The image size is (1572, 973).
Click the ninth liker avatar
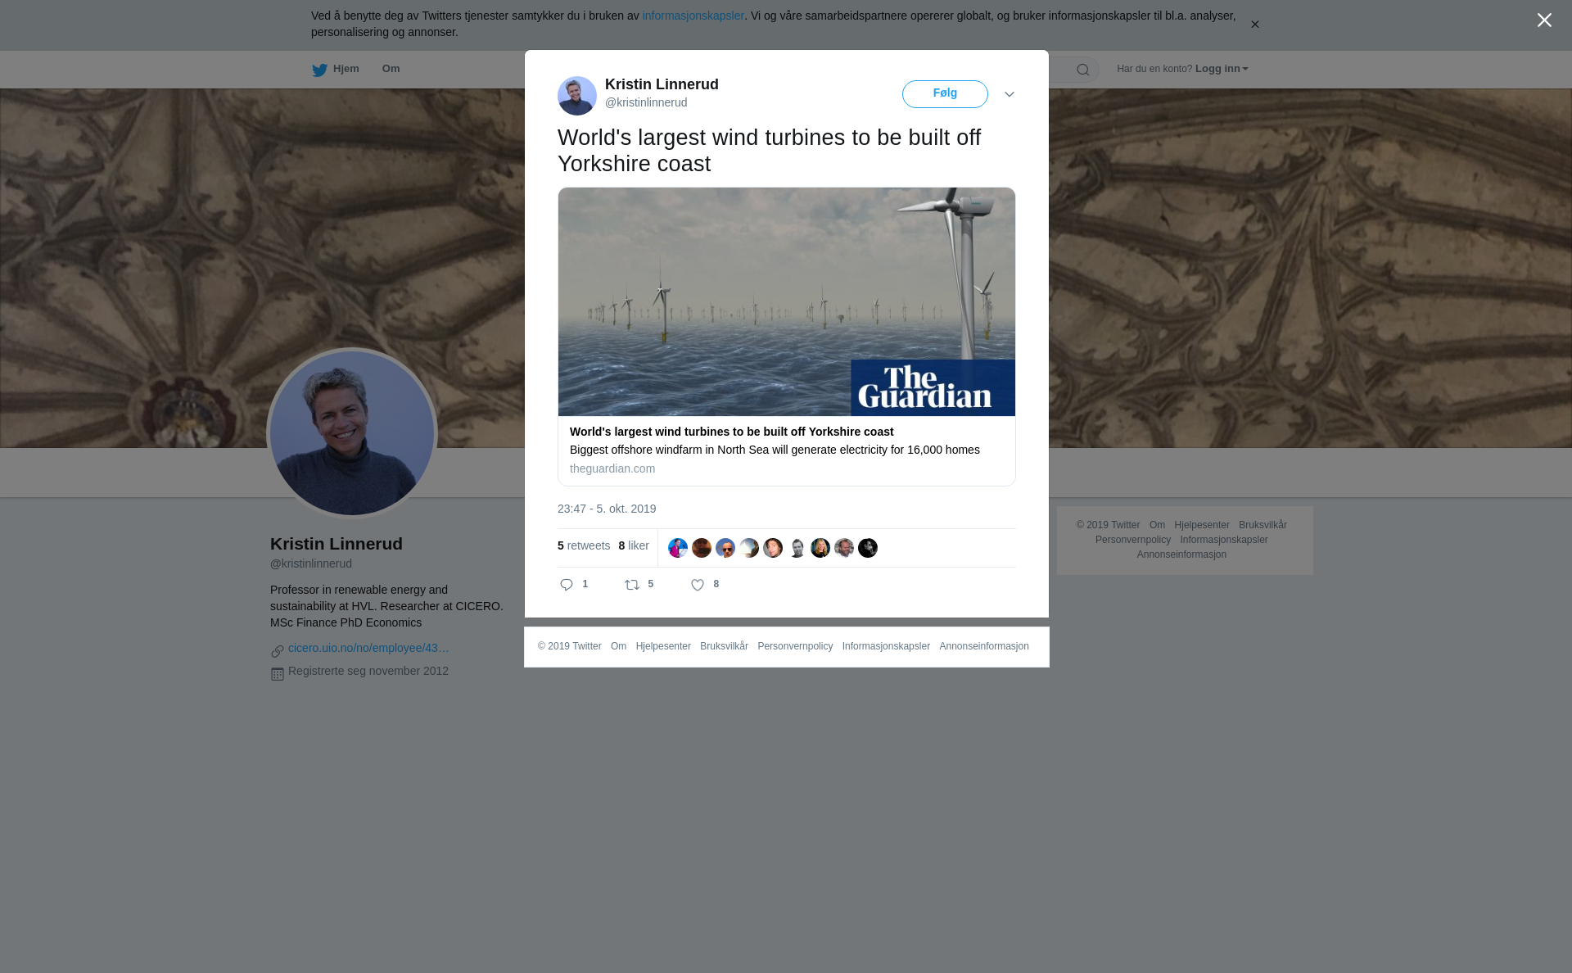click(x=868, y=548)
